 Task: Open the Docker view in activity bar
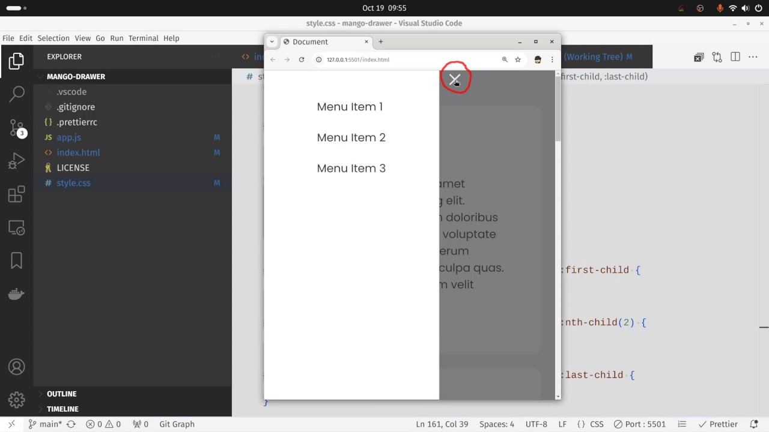(x=16, y=294)
